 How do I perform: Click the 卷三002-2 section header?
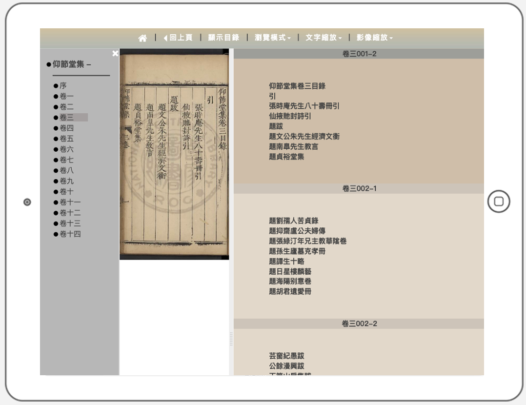pyautogui.click(x=359, y=324)
